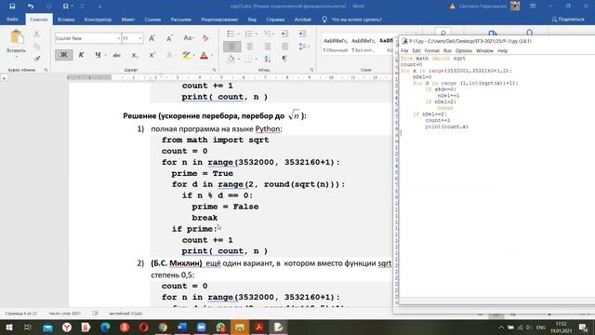This screenshot has width=595, height=335.
Task: Open Microsoft Edge from the taskbar
Action: click(105, 327)
